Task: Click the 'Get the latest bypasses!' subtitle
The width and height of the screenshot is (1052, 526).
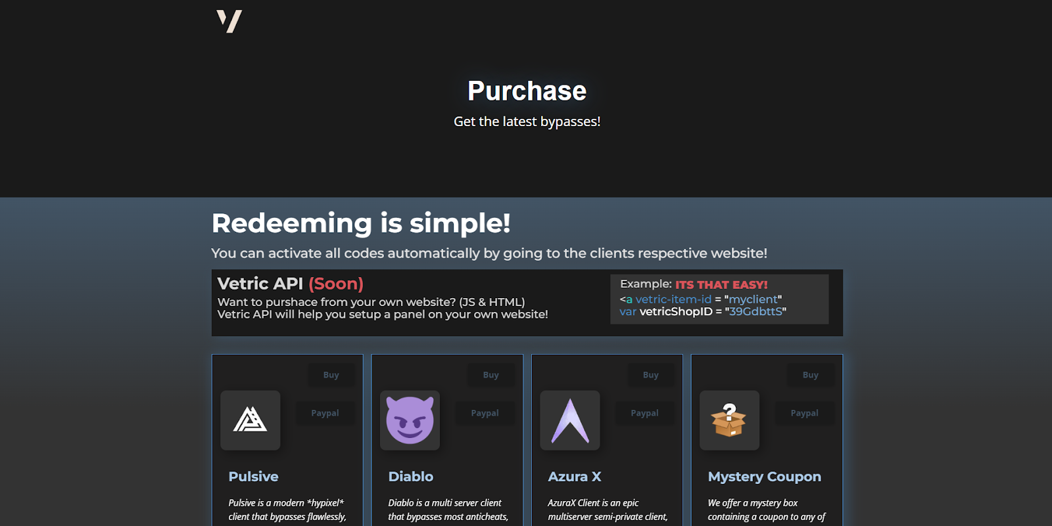Action: (x=527, y=121)
